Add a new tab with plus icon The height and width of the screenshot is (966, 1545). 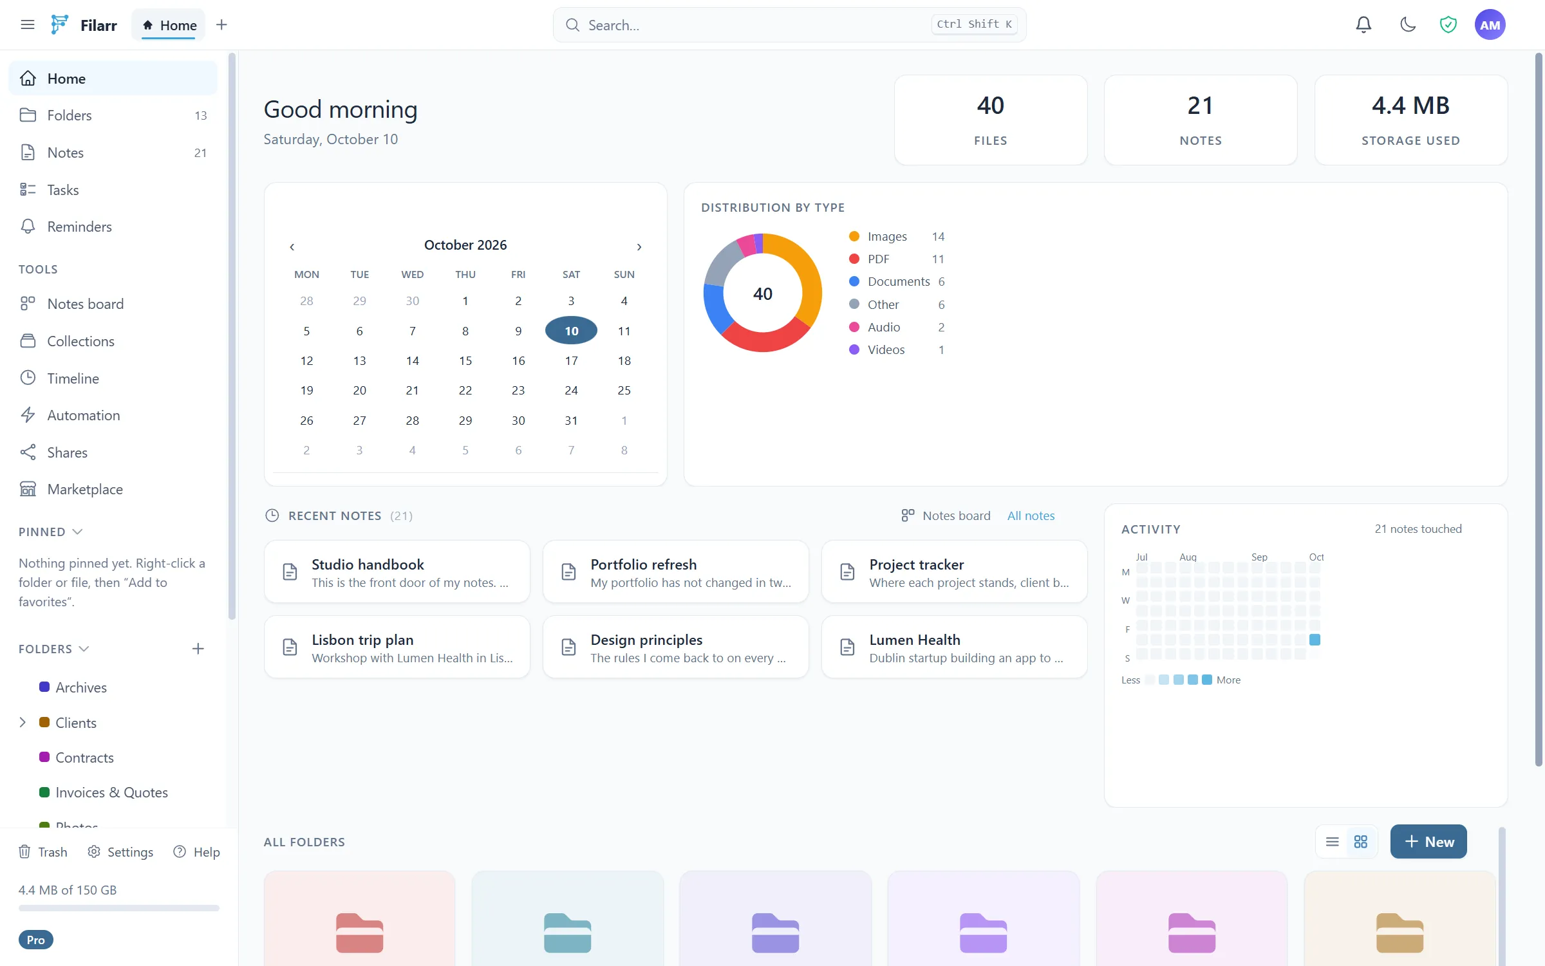[221, 24]
